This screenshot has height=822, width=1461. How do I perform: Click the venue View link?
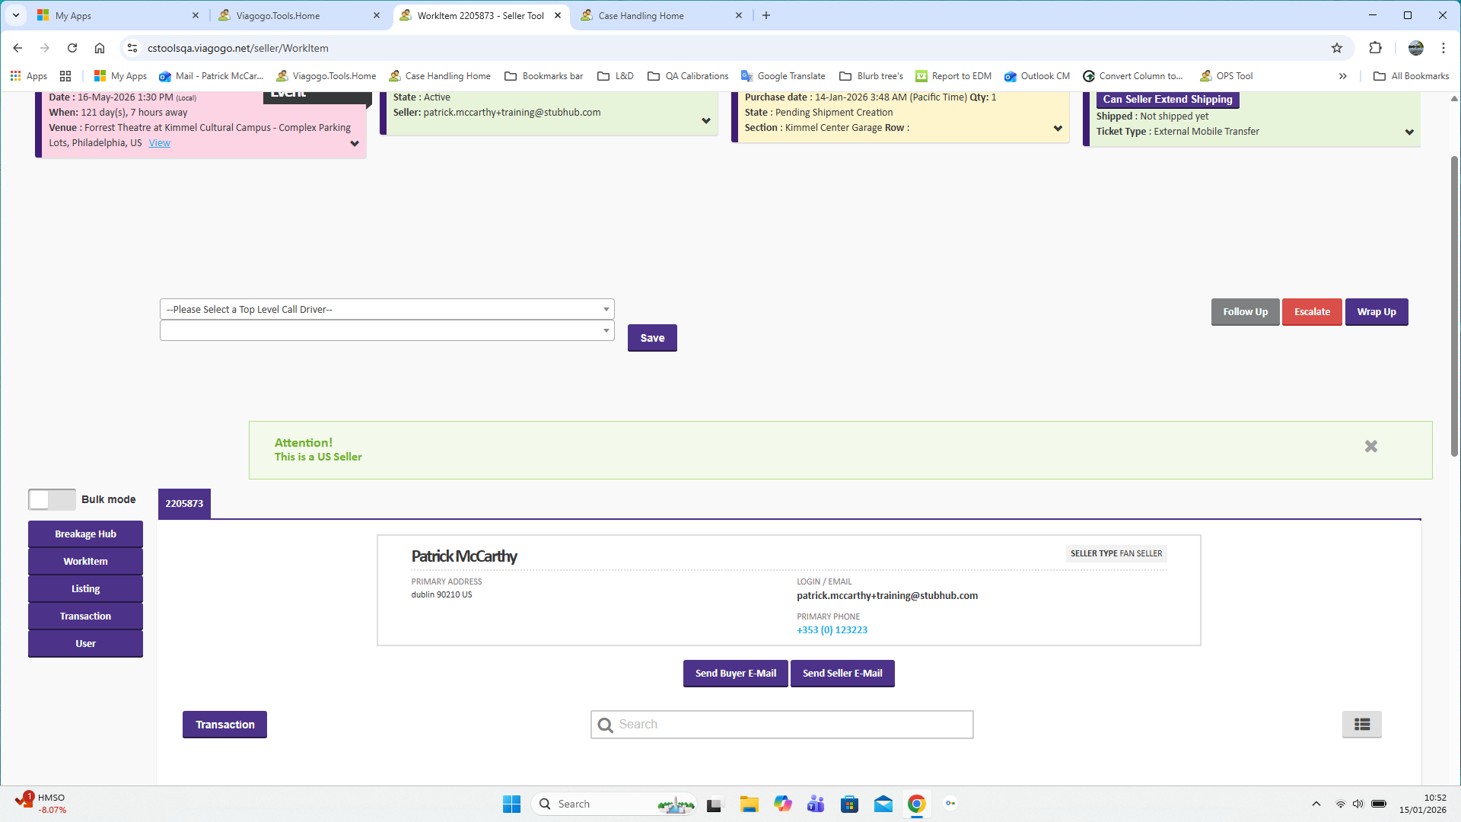pos(159,143)
